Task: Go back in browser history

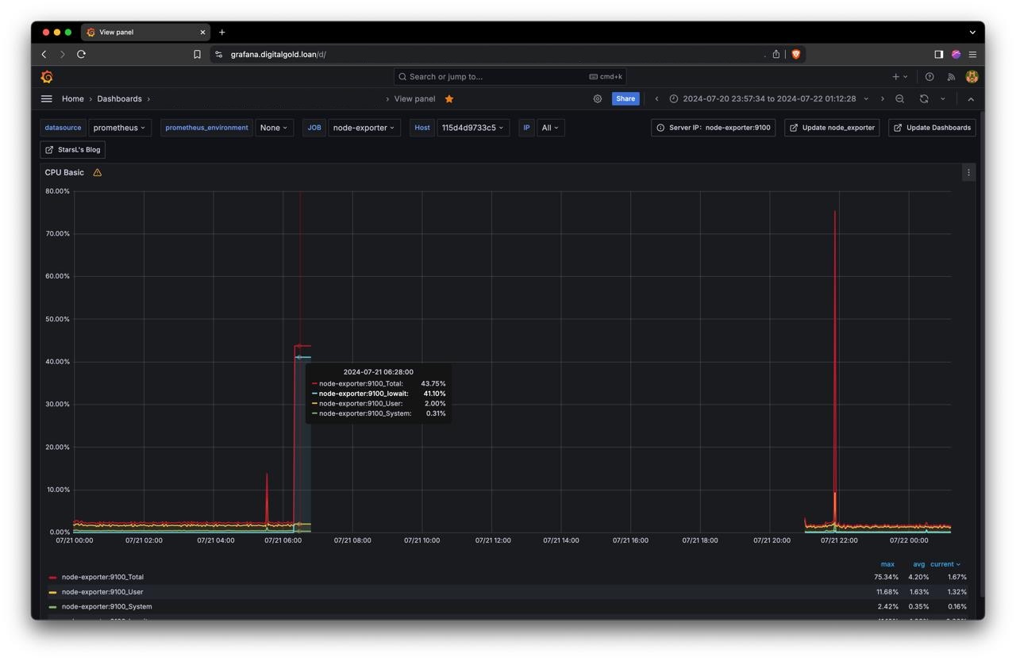Action: (x=44, y=54)
